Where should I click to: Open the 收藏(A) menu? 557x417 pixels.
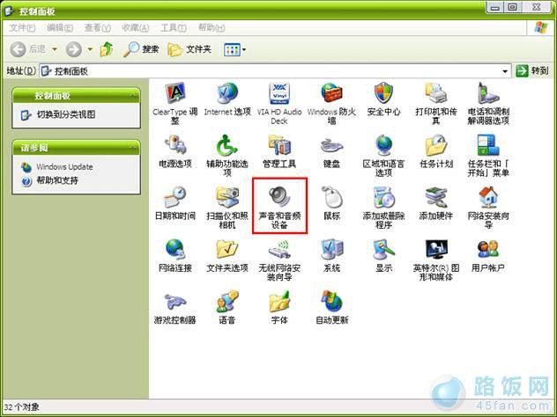coord(136,27)
